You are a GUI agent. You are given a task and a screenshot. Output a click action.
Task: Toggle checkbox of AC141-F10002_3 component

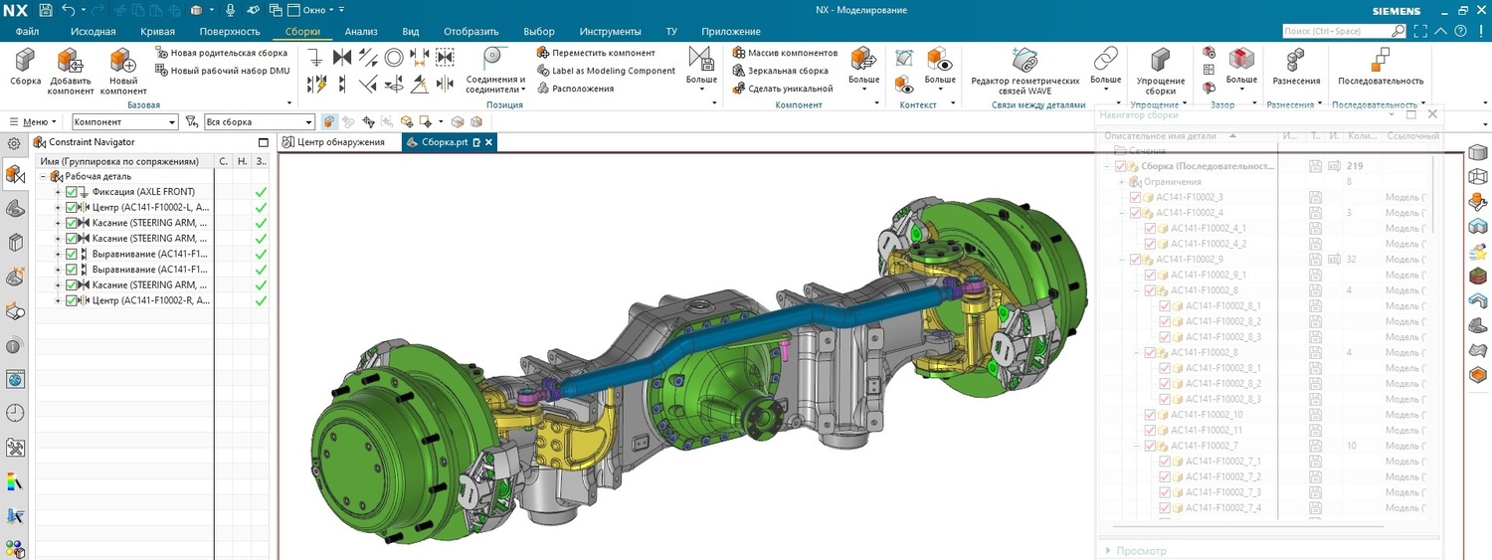click(1136, 198)
